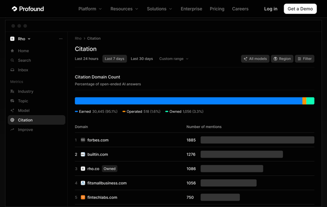Open the Custom range date dropdown

174,59
